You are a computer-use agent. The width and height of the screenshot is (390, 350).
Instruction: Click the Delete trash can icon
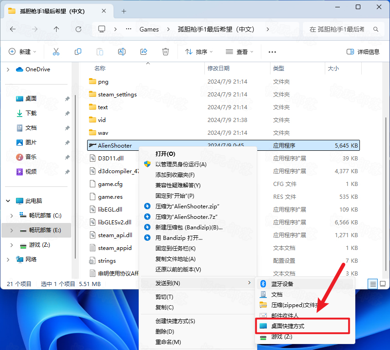[166, 52]
